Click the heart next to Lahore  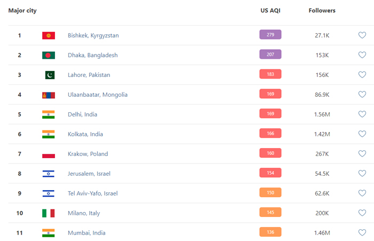(362, 75)
